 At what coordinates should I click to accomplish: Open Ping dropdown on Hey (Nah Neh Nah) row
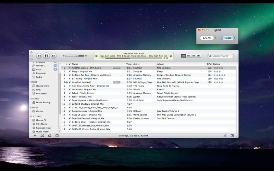click(x=116, y=82)
